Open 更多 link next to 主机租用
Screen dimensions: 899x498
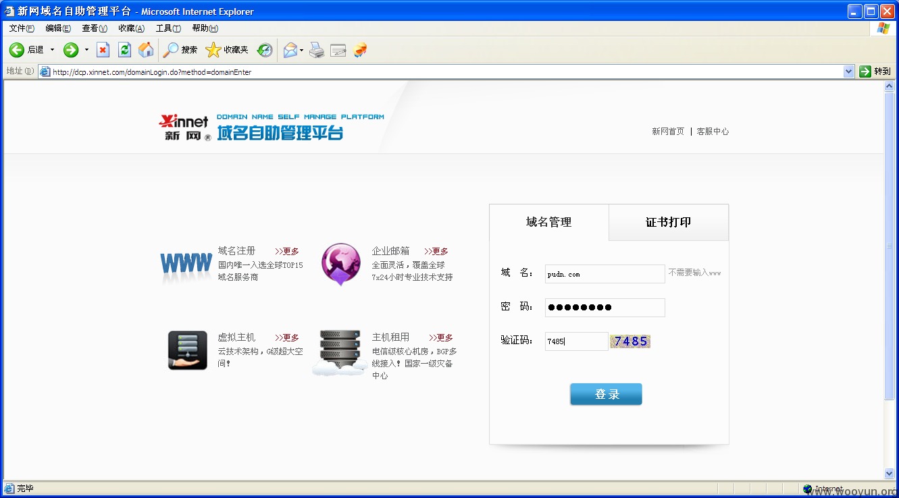click(441, 337)
